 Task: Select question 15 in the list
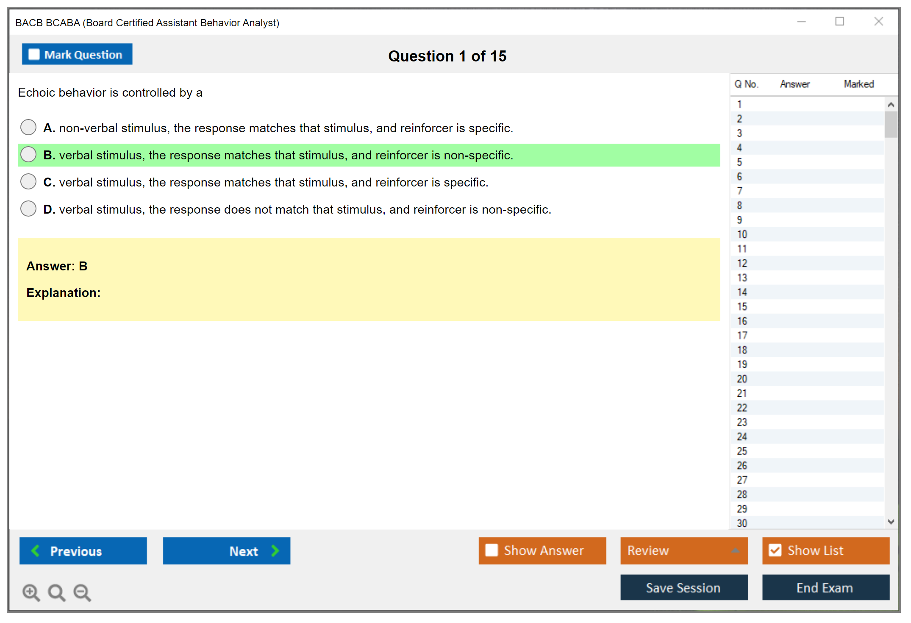[x=742, y=306]
